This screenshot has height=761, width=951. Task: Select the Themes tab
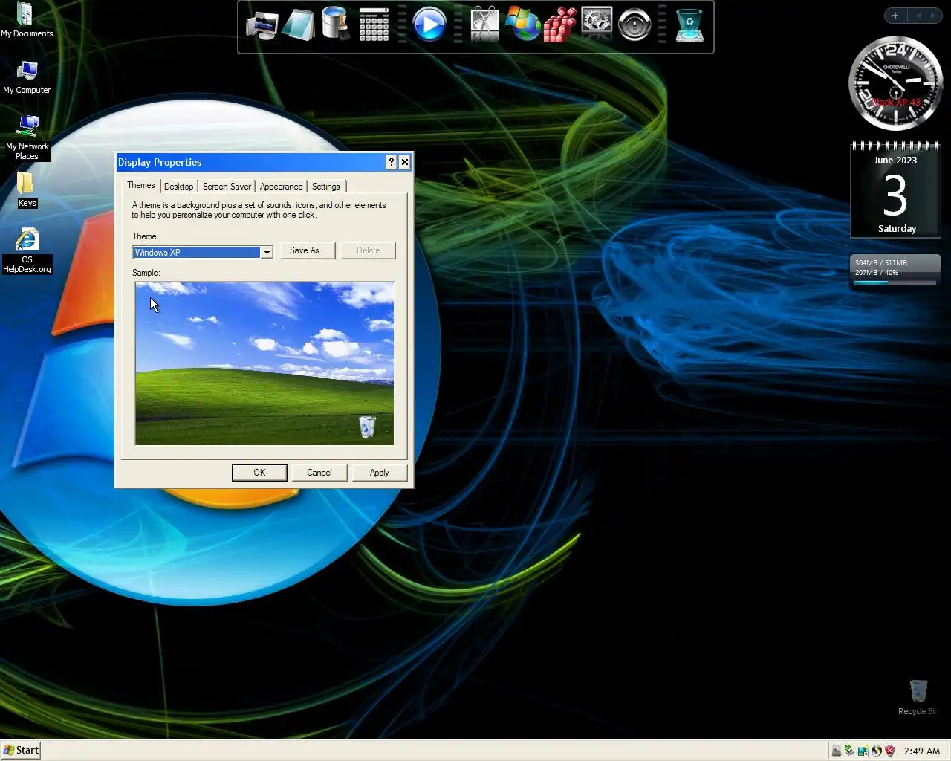[x=140, y=185]
